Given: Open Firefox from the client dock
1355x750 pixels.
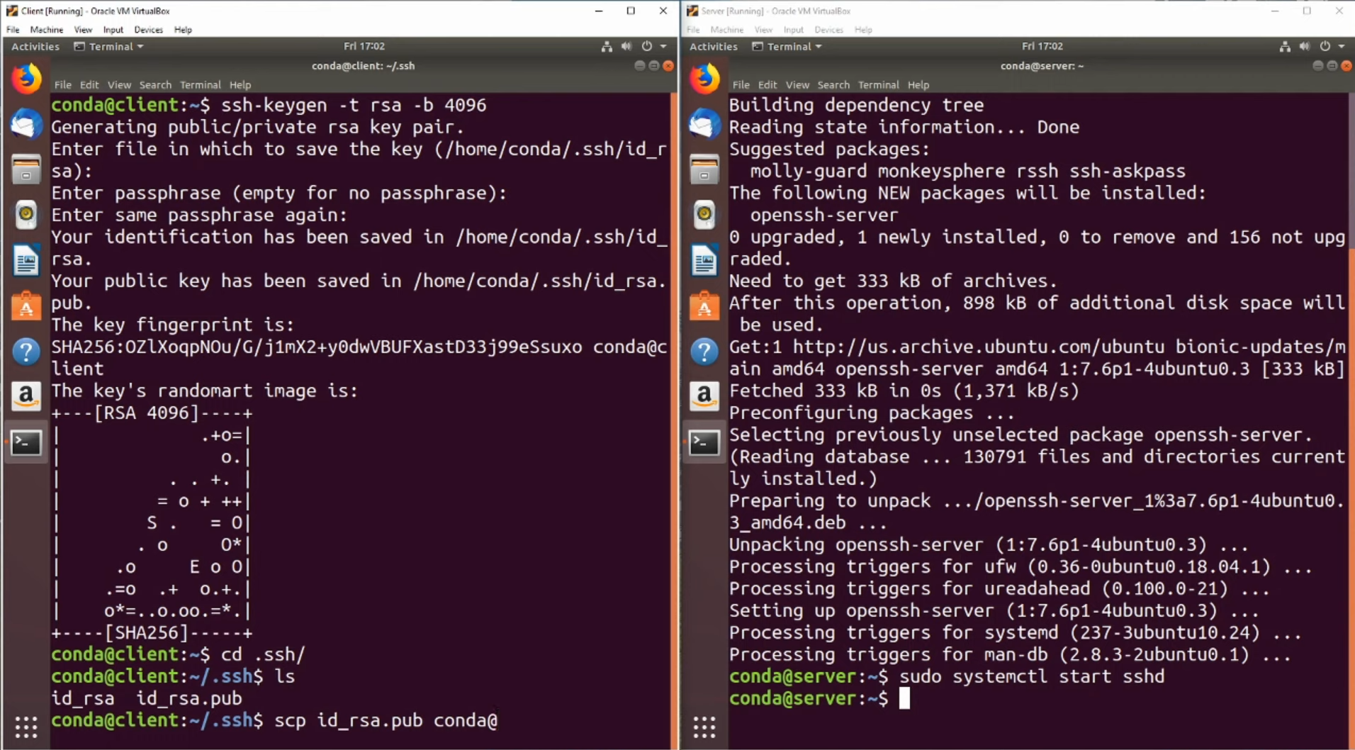Looking at the screenshot, I should (x=26, y=78).
